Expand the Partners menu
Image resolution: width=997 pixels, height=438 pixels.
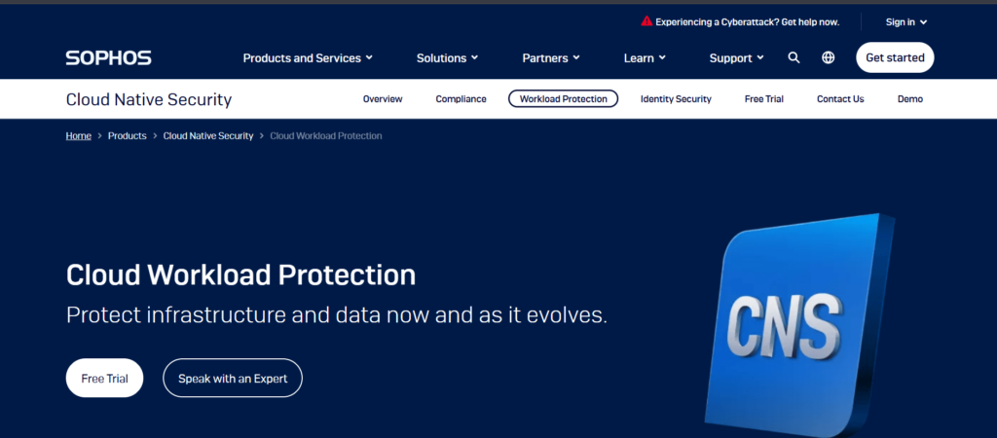tap(551, 57)
